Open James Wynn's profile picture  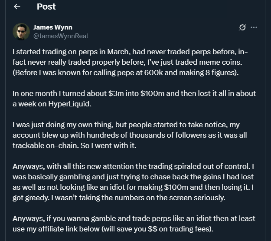pos(21,32)
